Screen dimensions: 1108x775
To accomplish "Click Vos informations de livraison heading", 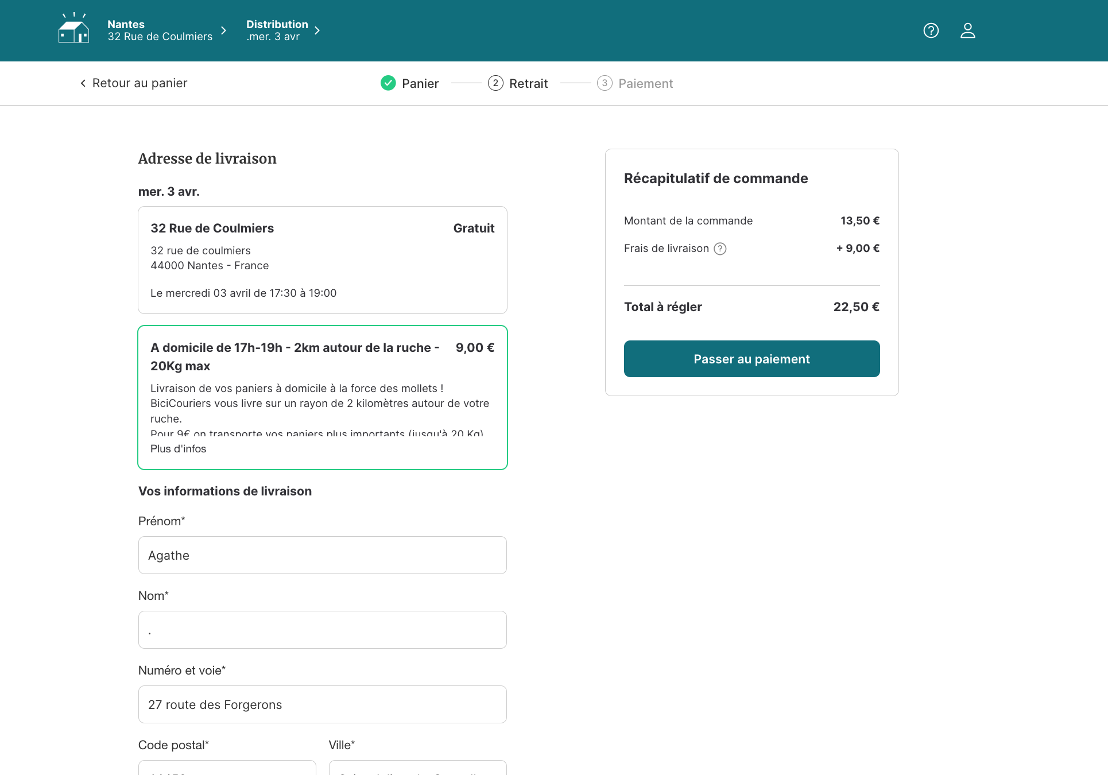I will (225, 491).
